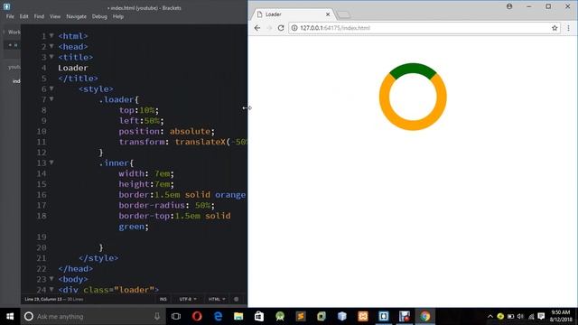Collapse the <html> tag at line 1
578x325 pixels.
[51, 36]
